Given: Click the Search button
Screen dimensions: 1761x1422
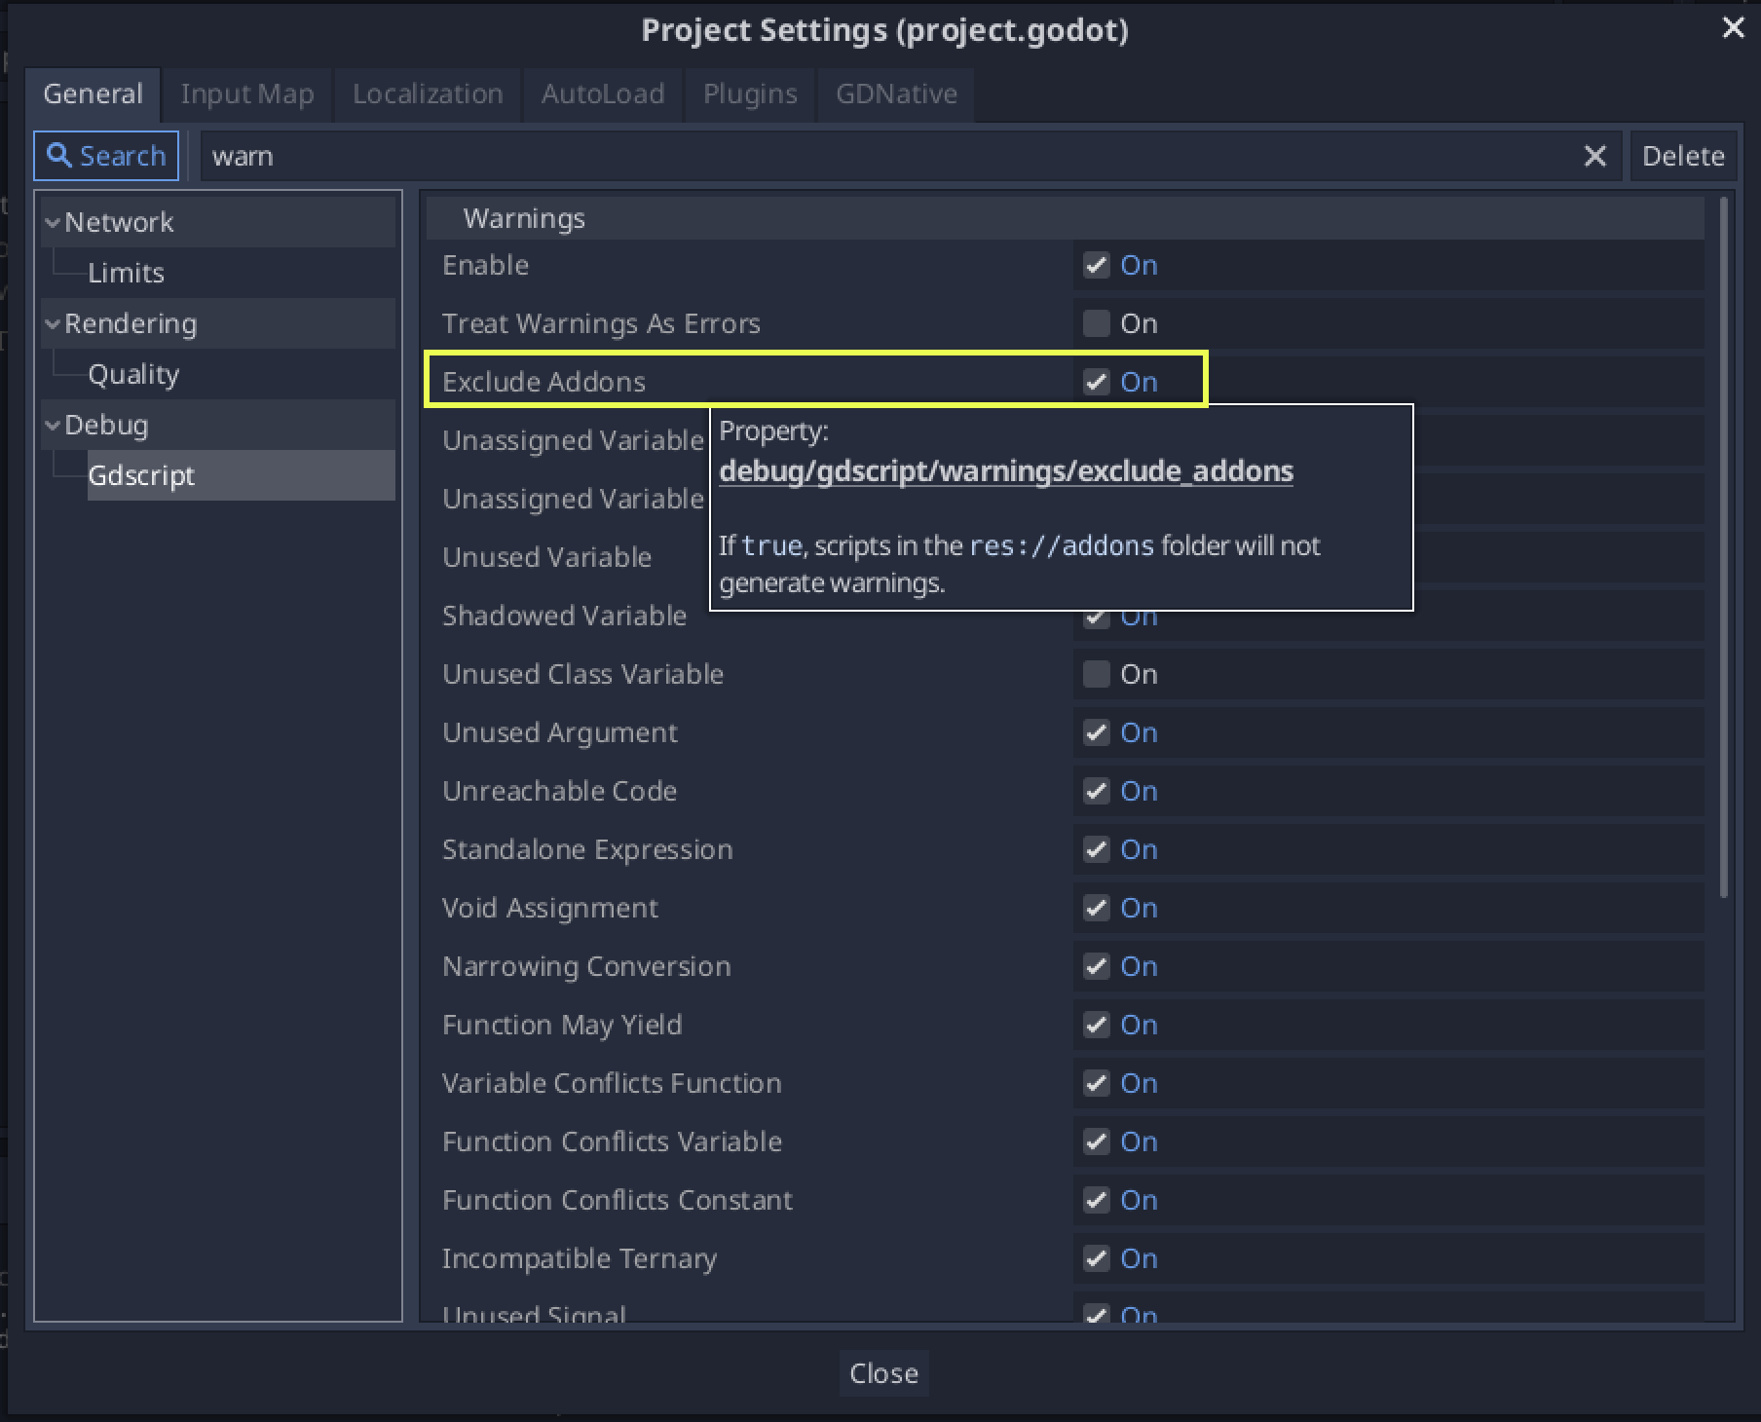Looking at the screenshot, I should [x=106, y=156].
